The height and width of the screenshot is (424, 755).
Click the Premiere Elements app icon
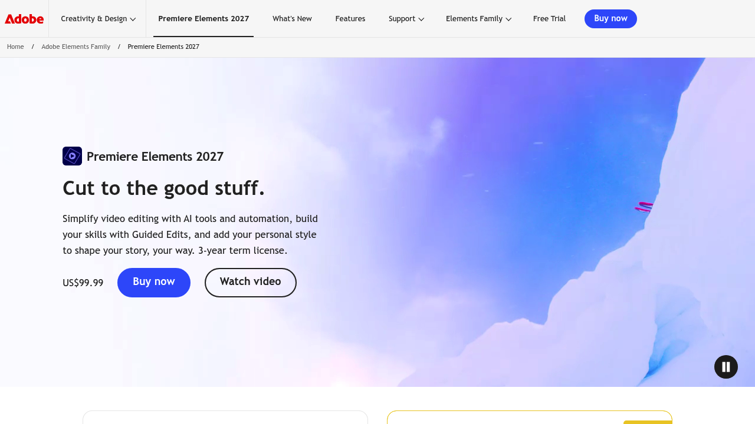[x=72, y=156]
